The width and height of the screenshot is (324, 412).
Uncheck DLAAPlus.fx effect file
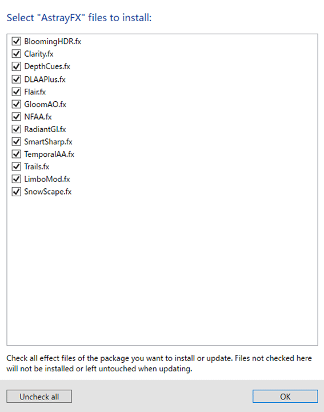coord(16,79)
